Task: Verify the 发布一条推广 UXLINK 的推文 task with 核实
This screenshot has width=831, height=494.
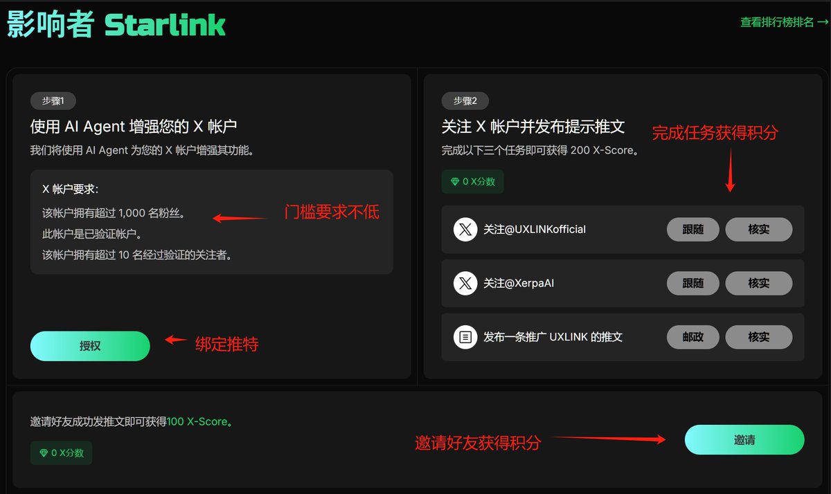Action: [x=758, y=337]
